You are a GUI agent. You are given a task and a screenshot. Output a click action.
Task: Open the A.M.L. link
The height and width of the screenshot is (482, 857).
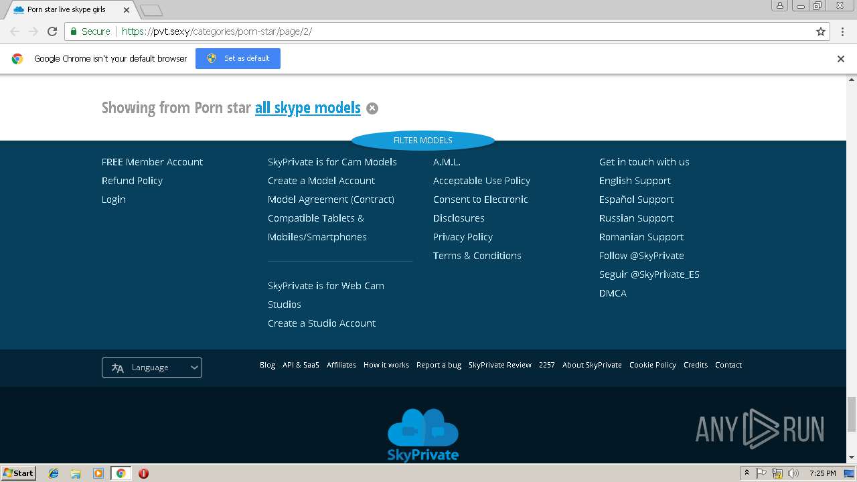click(x=447, y=162)
